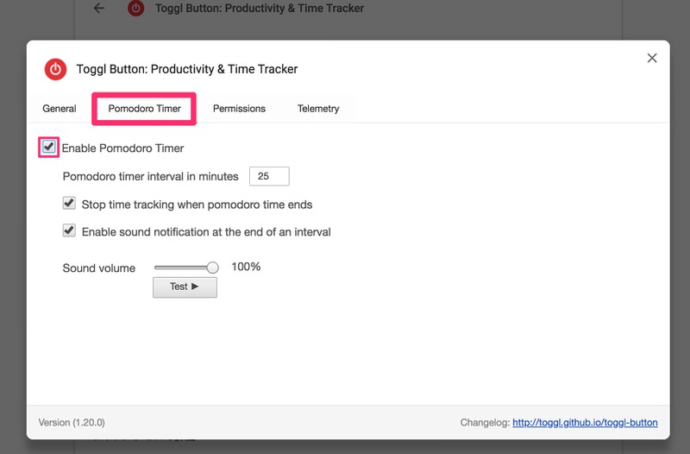The height and width of the screenshot is (454, 690).
Task: Toggle Enable Pomodoro Timer checkbox
Action: point(49,147)
